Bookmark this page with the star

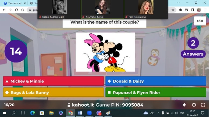[x=173, y=10]
